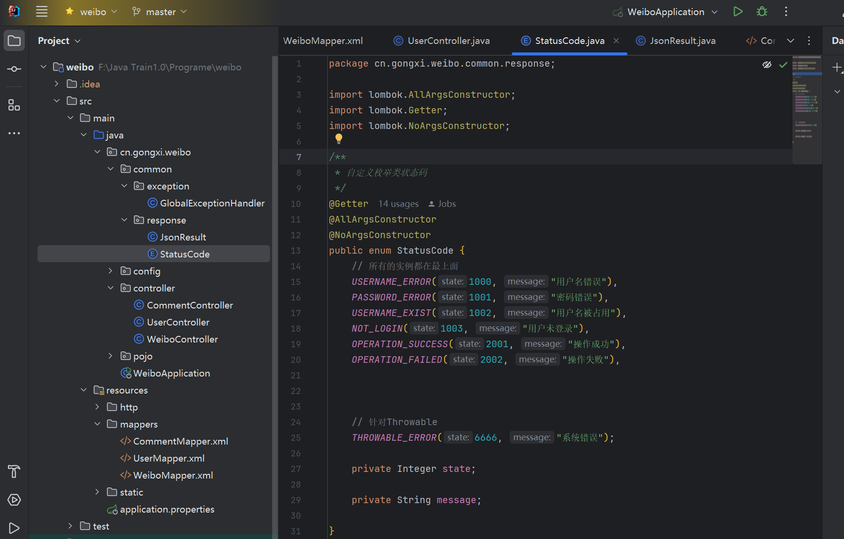Switch to the WeiboMapper.xml tab
This screenshot has width=844, height=539.
(x=323, y=41)
